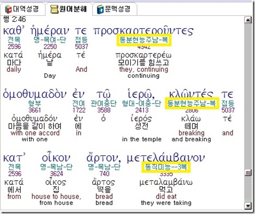Click Strong's number 1722 under ἐν
This screenshot has height=214, width=255.
click(79, 110)
